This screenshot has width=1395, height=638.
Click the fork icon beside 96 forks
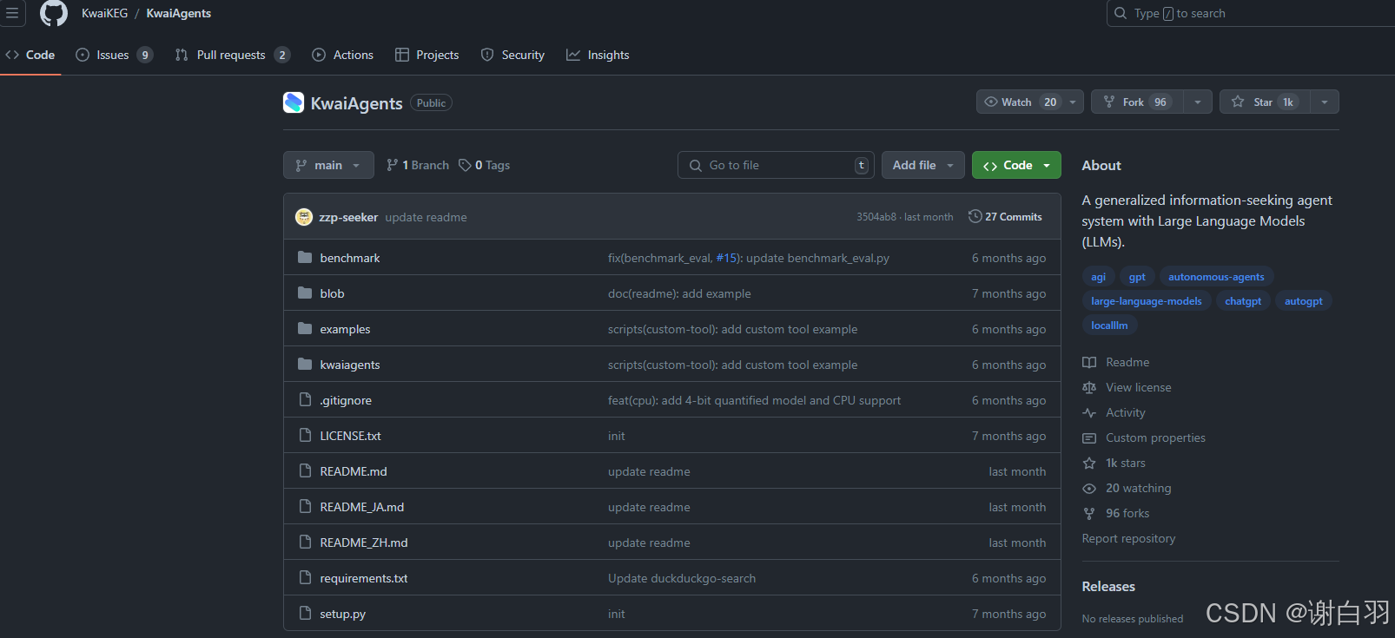1089,513
